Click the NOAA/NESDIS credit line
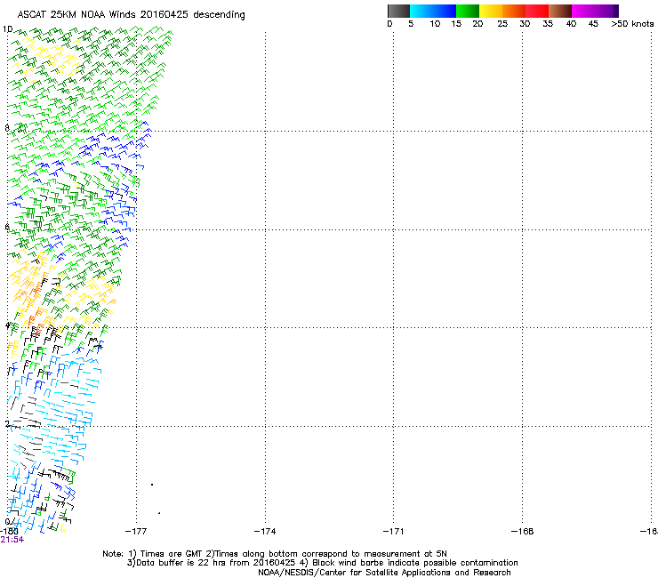 click(x=384, y=573)
